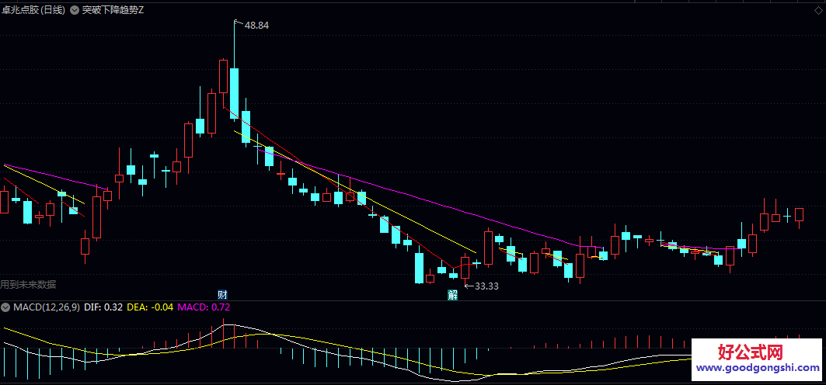Select the magenta MACD: 0.72 label

[x=204, y=307]
